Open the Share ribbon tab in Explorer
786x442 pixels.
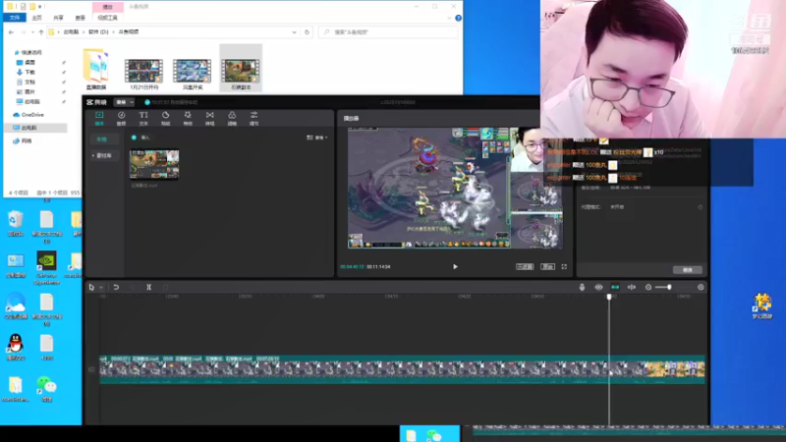58,18
